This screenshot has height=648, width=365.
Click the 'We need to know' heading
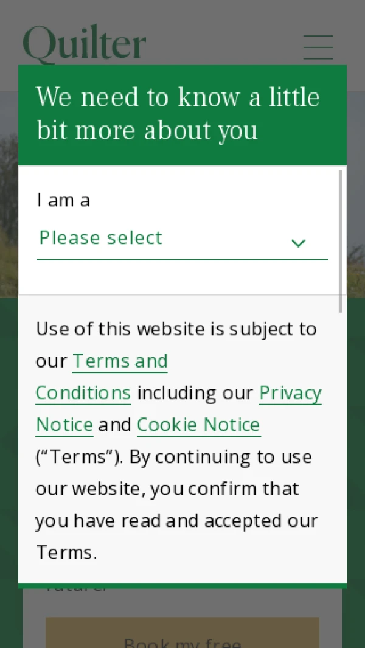click(178, 113)
